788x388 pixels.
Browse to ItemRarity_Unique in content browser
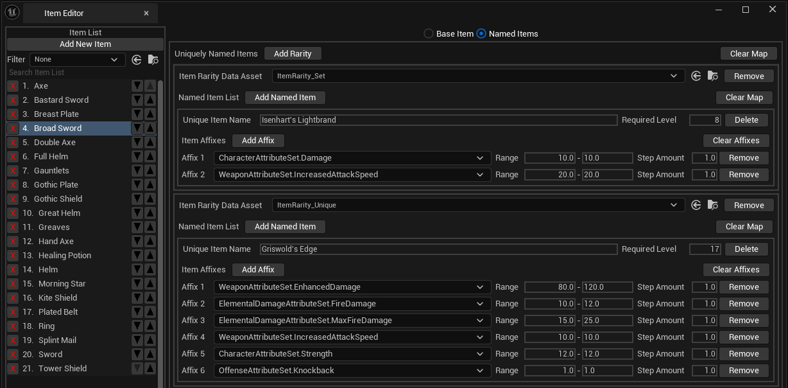(x=713, y=206)
